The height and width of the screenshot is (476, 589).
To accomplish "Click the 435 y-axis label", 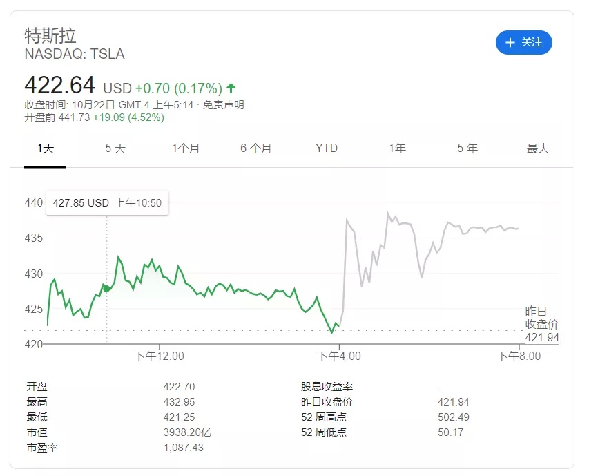I will 33,238.
